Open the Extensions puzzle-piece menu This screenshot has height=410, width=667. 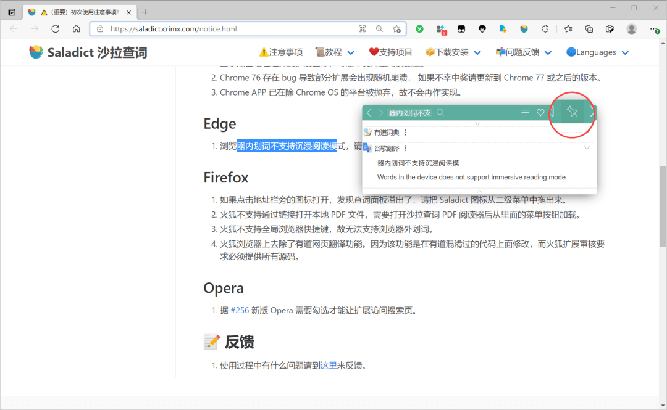(x=545, y=29)
